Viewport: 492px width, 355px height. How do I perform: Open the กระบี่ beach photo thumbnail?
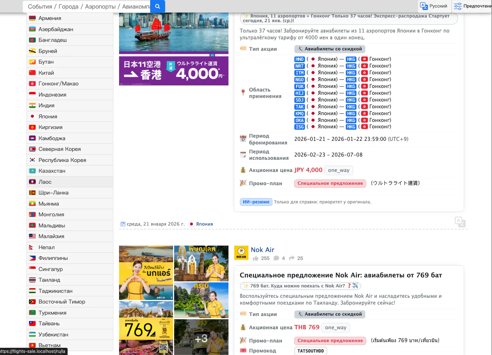pos(201,300)
